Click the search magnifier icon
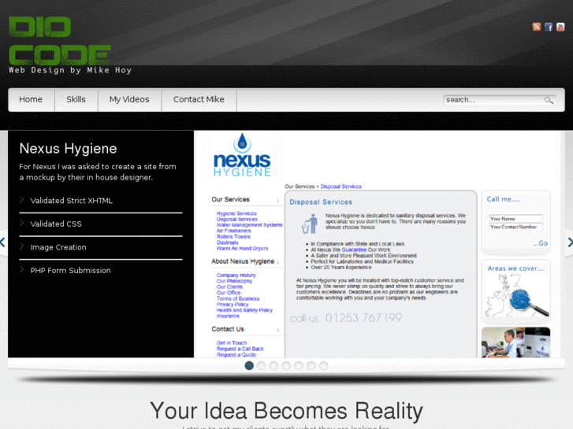Screen dimensions: 573x429 [x=549, y=100]
